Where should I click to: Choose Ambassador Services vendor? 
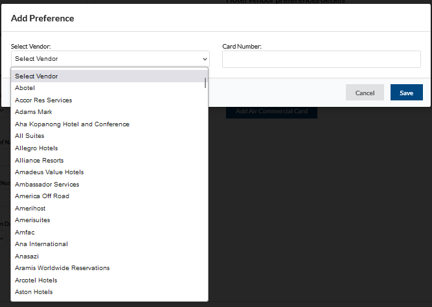(109, 184)
